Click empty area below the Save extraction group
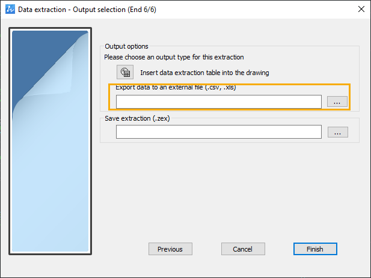 coord(230,189)
